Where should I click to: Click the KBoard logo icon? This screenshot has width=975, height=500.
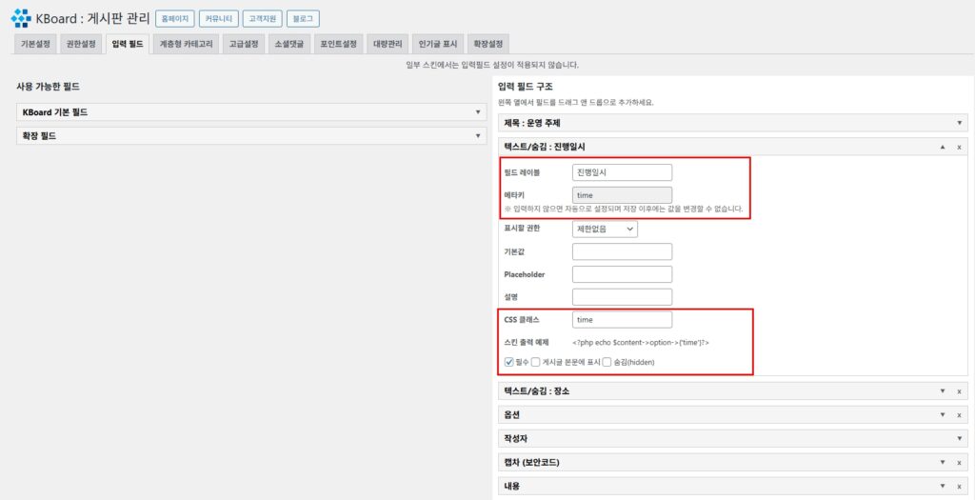coord(20,18)
